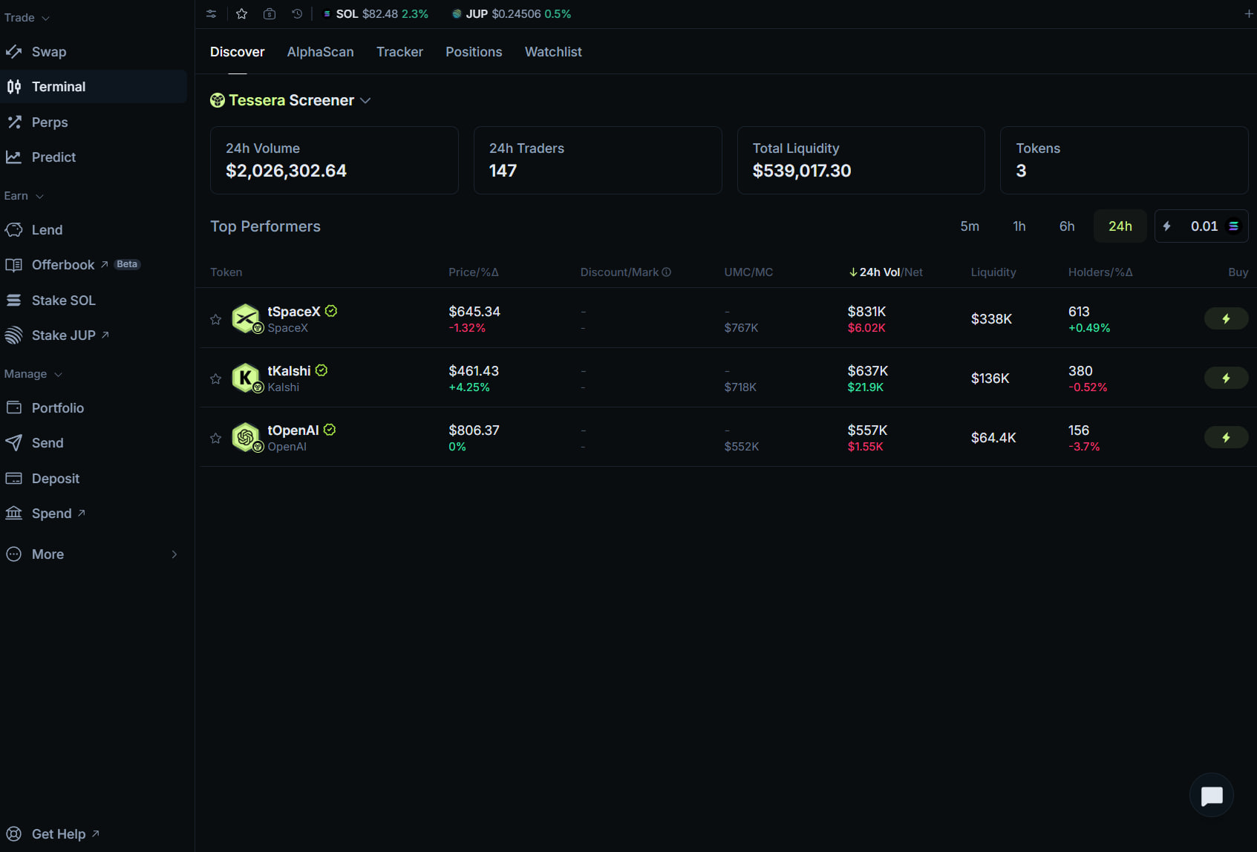Viewport: 1257px width, 852px height.
Task: Click the filter settings icon in top bar
Action: point(212,14)
